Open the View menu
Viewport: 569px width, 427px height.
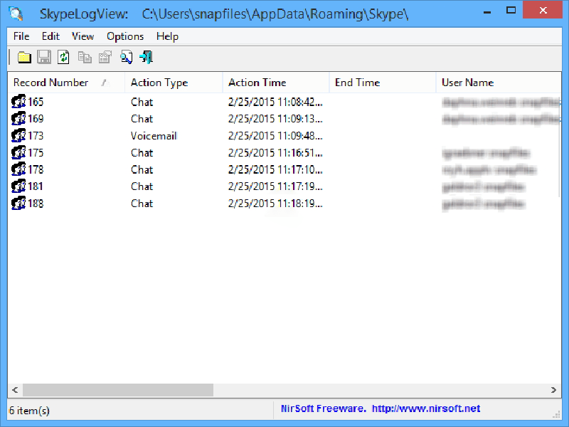click(x=83, y=36)
